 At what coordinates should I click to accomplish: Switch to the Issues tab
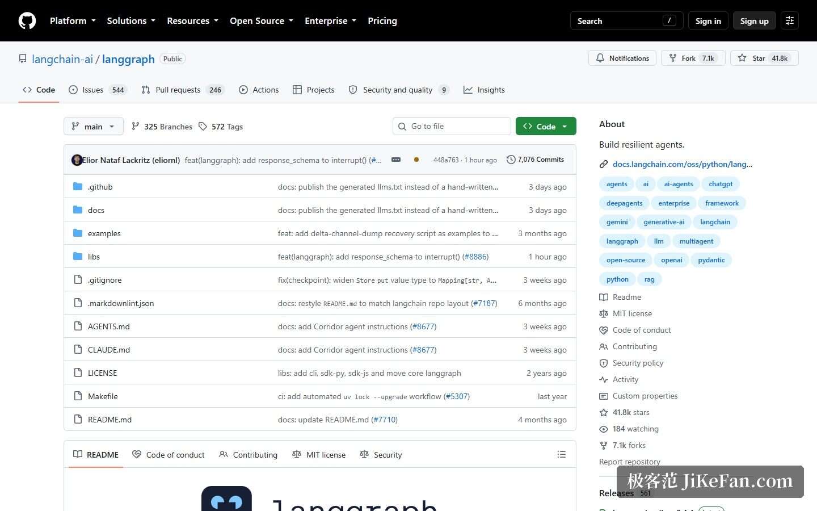(x=97, y=90)
